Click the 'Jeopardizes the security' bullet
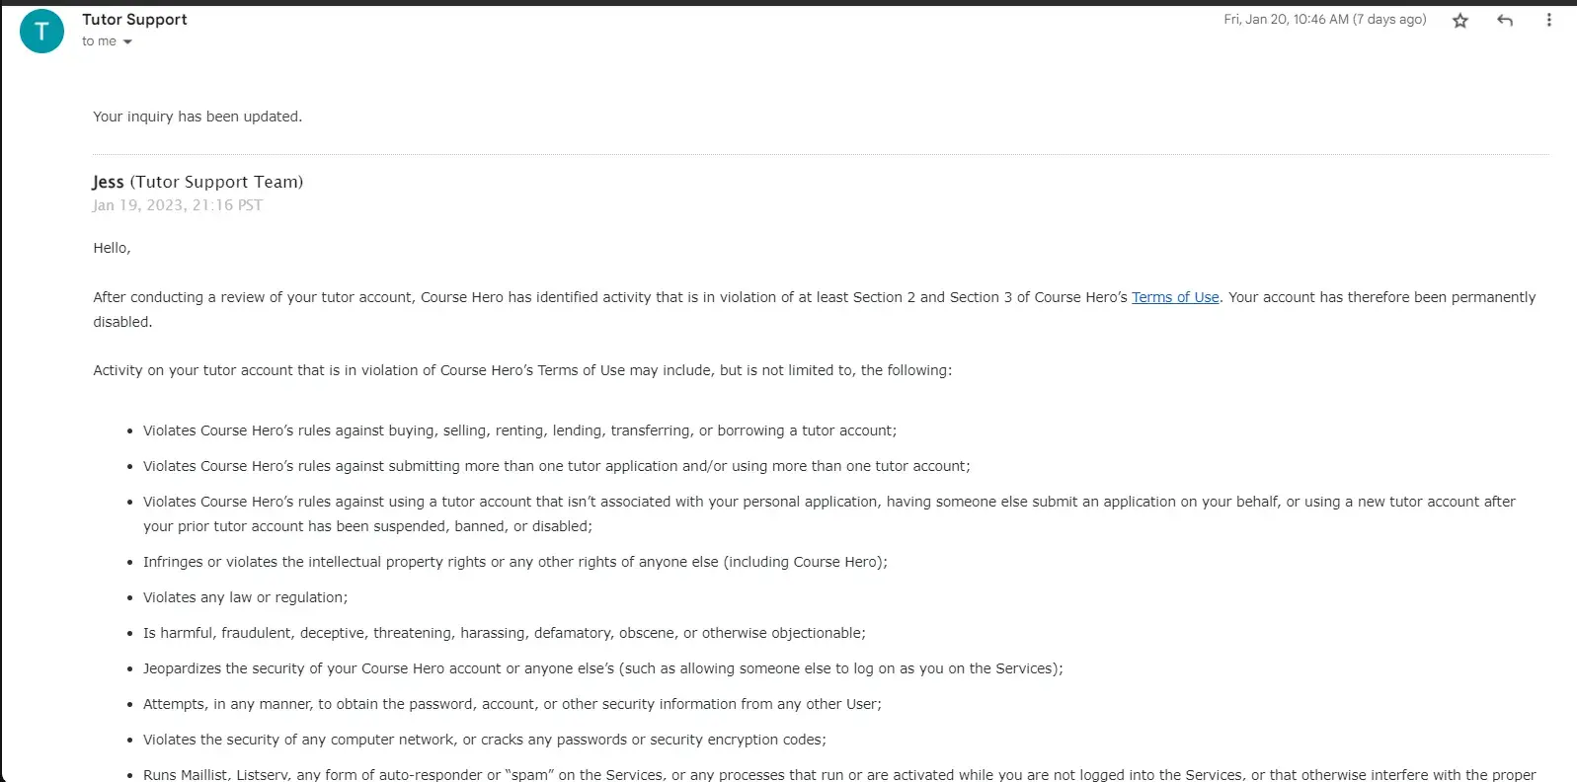This screenshot has height=782, width=1577. coord(602,668)
